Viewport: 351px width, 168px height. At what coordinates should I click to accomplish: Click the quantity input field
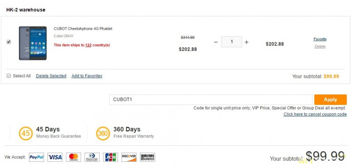pos(232,42)
